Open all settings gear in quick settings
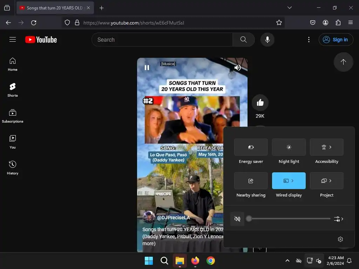This screenshot has width=359, height=269. point(340,239)
